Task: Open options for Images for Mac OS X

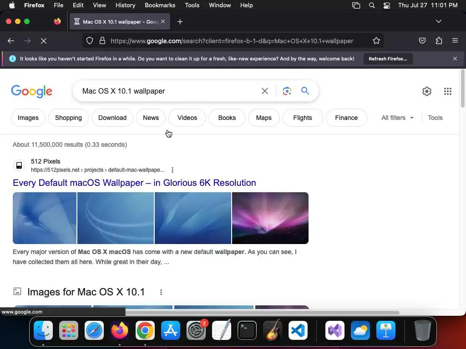Action: click(x=161, y=292)
